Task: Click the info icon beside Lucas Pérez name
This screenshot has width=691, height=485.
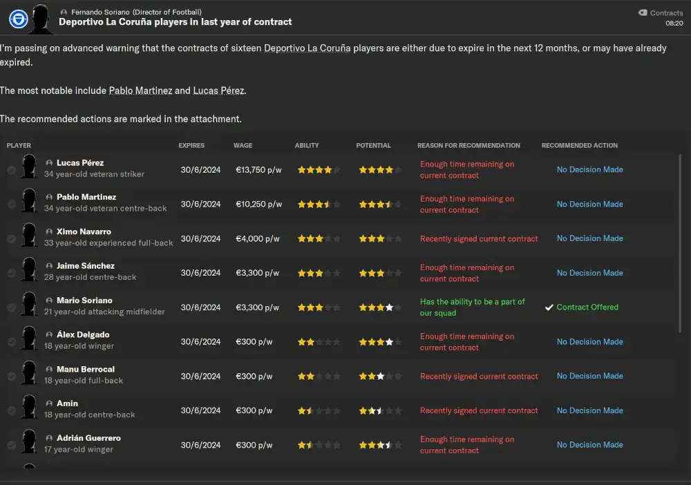Action: [x=49, y=163]
